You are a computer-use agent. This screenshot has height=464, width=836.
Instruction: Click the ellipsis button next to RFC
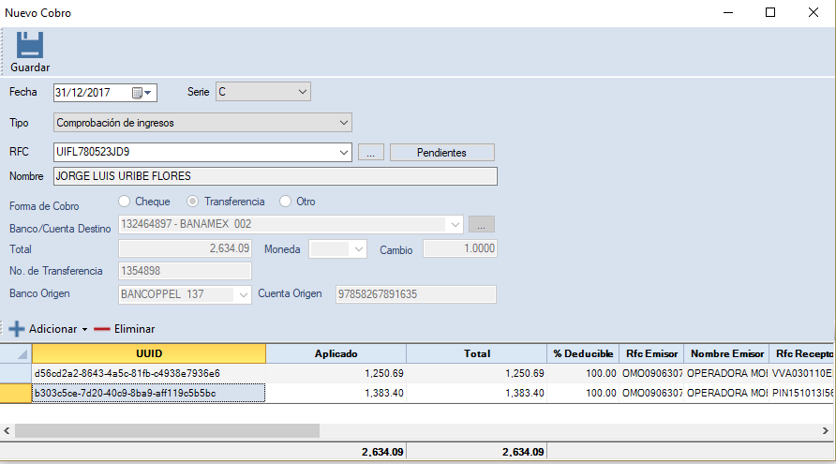pos(370,152)
